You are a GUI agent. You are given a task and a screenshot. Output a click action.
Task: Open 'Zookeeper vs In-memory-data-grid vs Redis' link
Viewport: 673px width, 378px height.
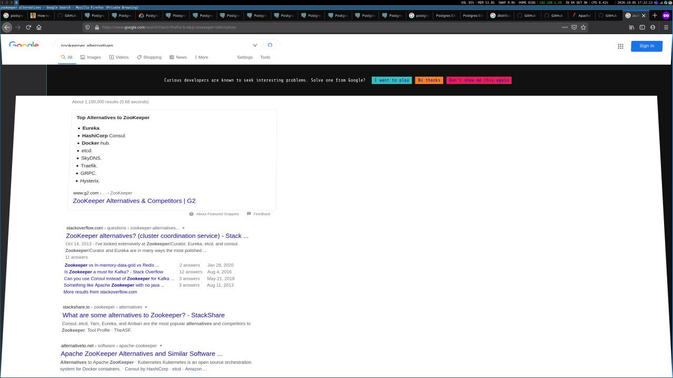[x=111, y=265]
